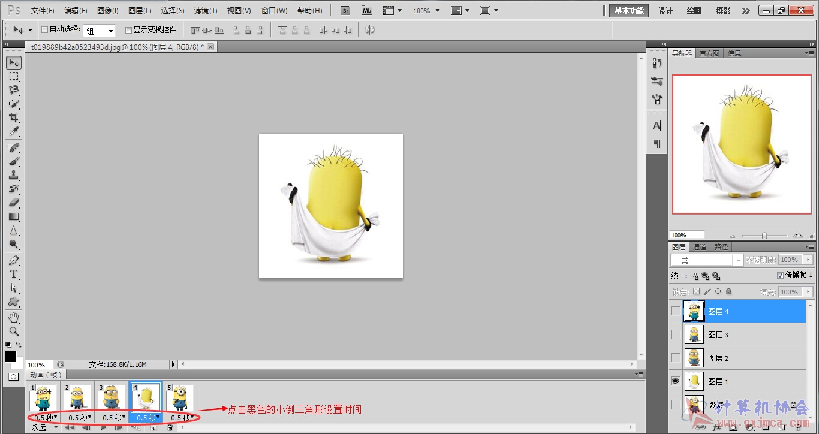The image size is (819, 434).
Task: Open the screen mode dropdown in top bar
Action: point(489,11)
